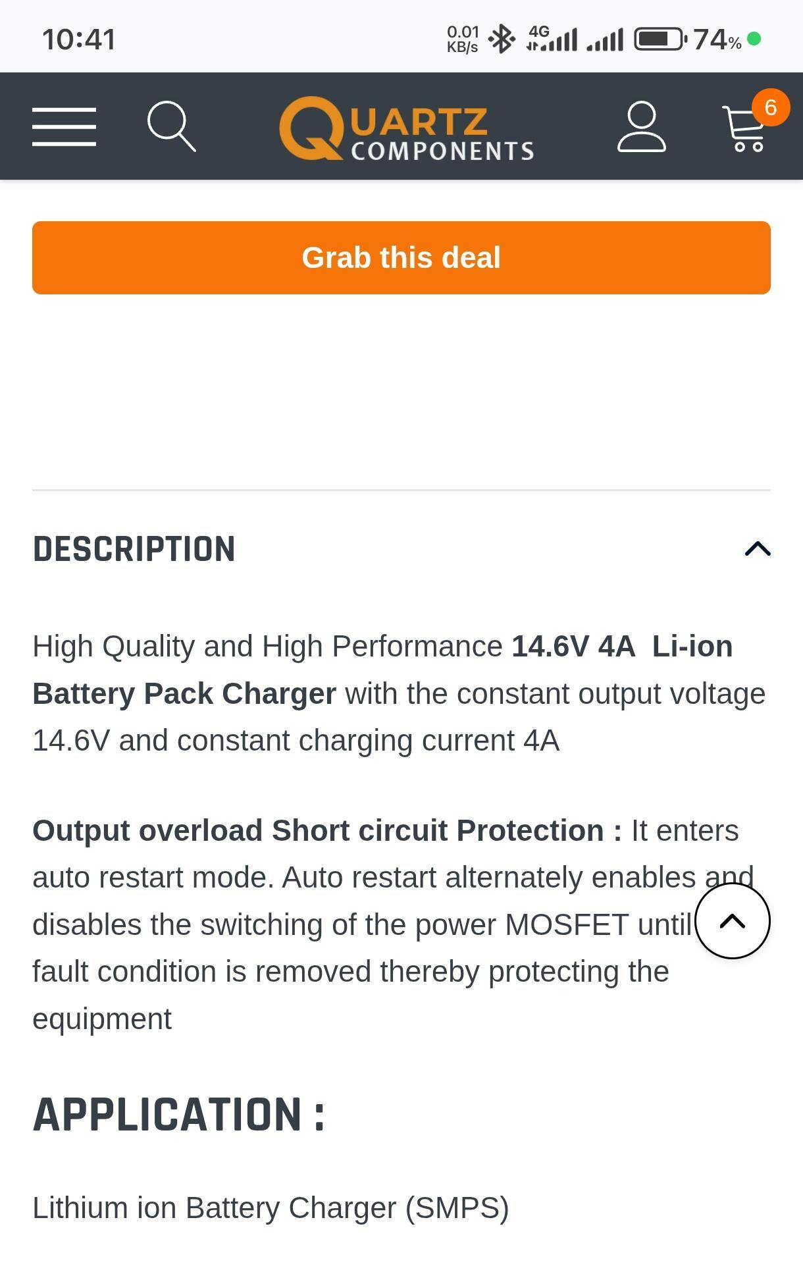
Task: Open the user account icon
Action: click(641, 126)
